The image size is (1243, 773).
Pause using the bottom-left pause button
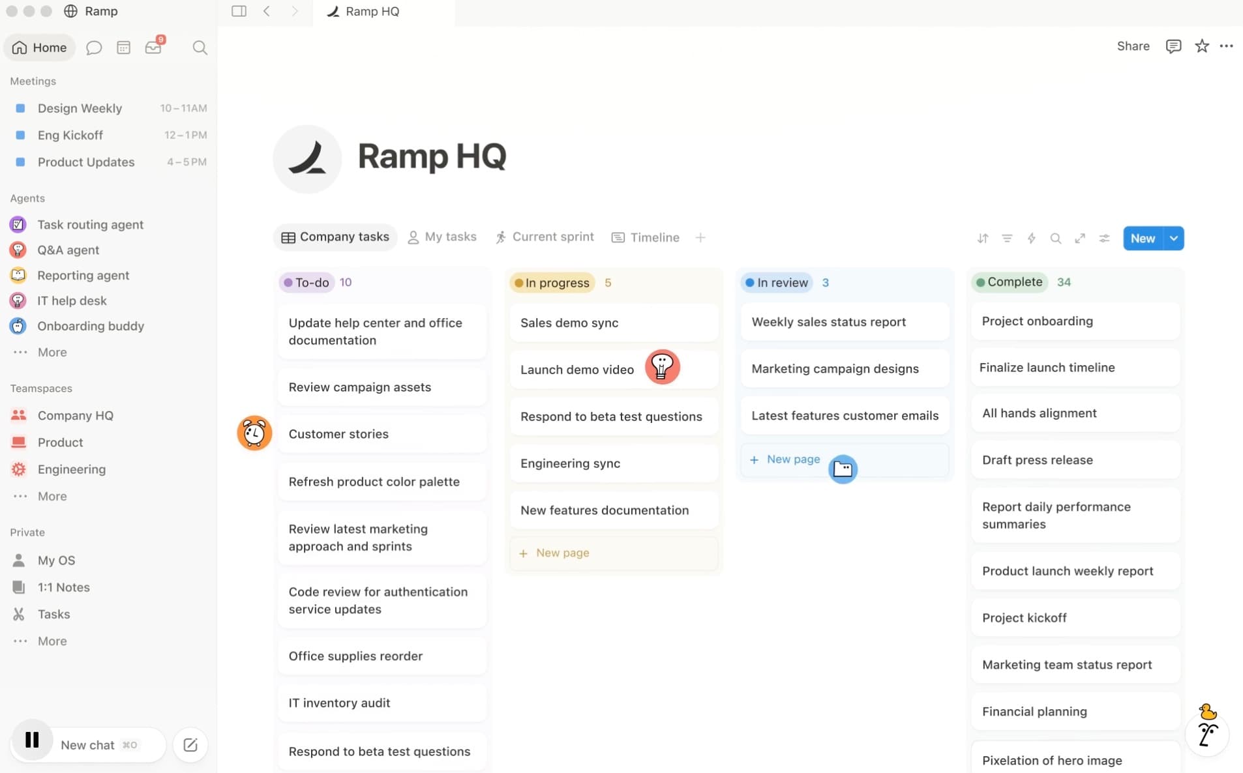32,740
